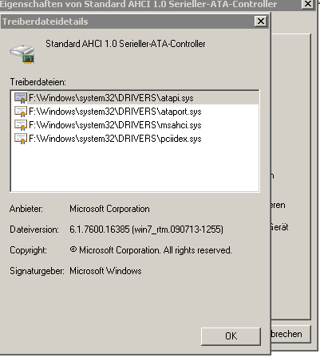Click the partially hidden Abbrechen button
Viewport: 320px width, 357px height.
coord(290,334)
